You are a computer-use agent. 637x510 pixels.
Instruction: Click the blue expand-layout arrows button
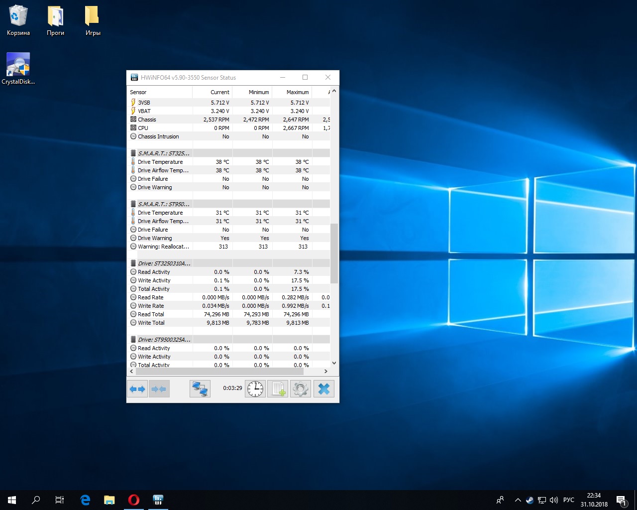137,389
